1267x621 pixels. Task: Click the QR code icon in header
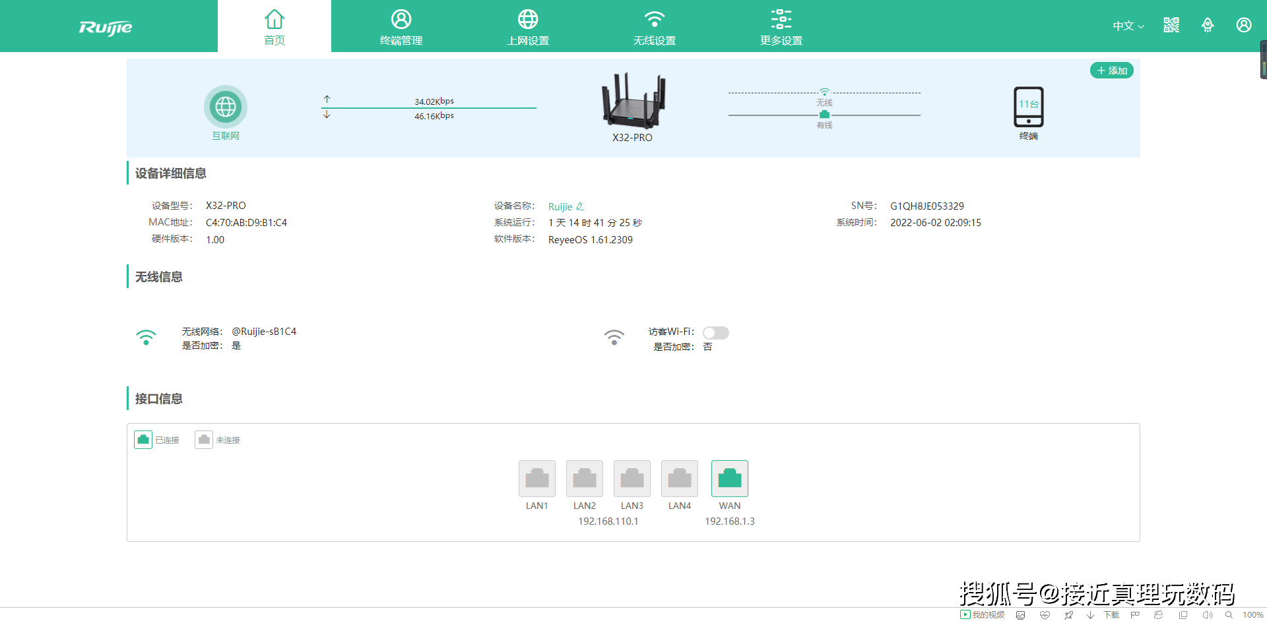(1171, 25)
